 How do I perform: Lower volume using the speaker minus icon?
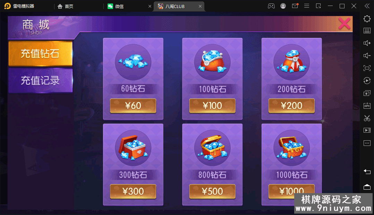(367, 56)
